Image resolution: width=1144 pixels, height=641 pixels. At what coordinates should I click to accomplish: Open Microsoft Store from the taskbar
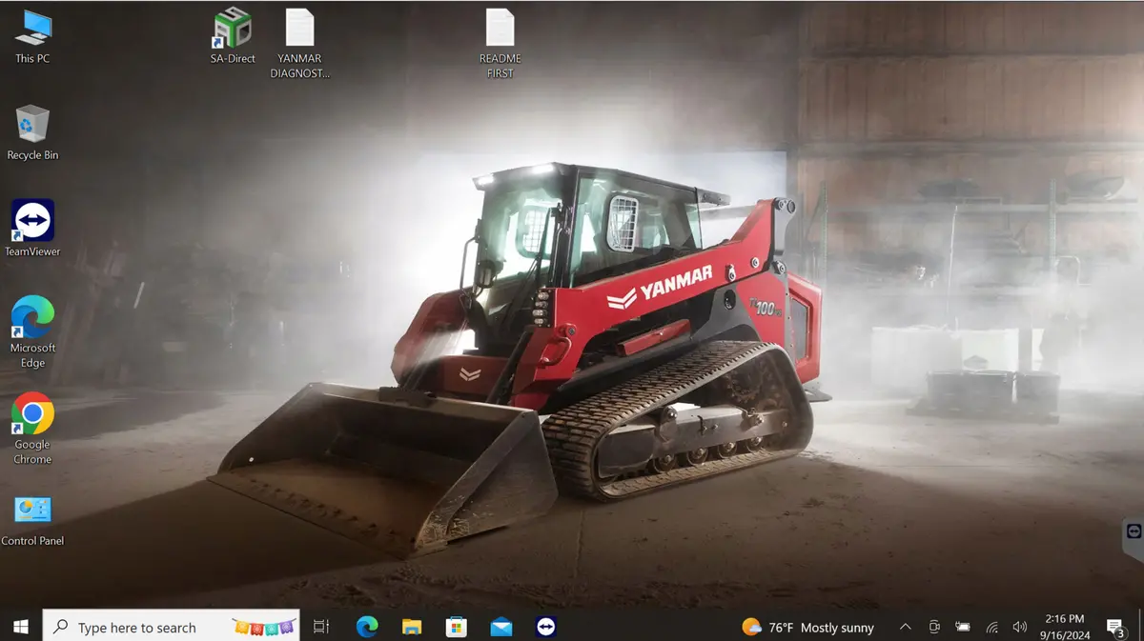tap(457, 627)
